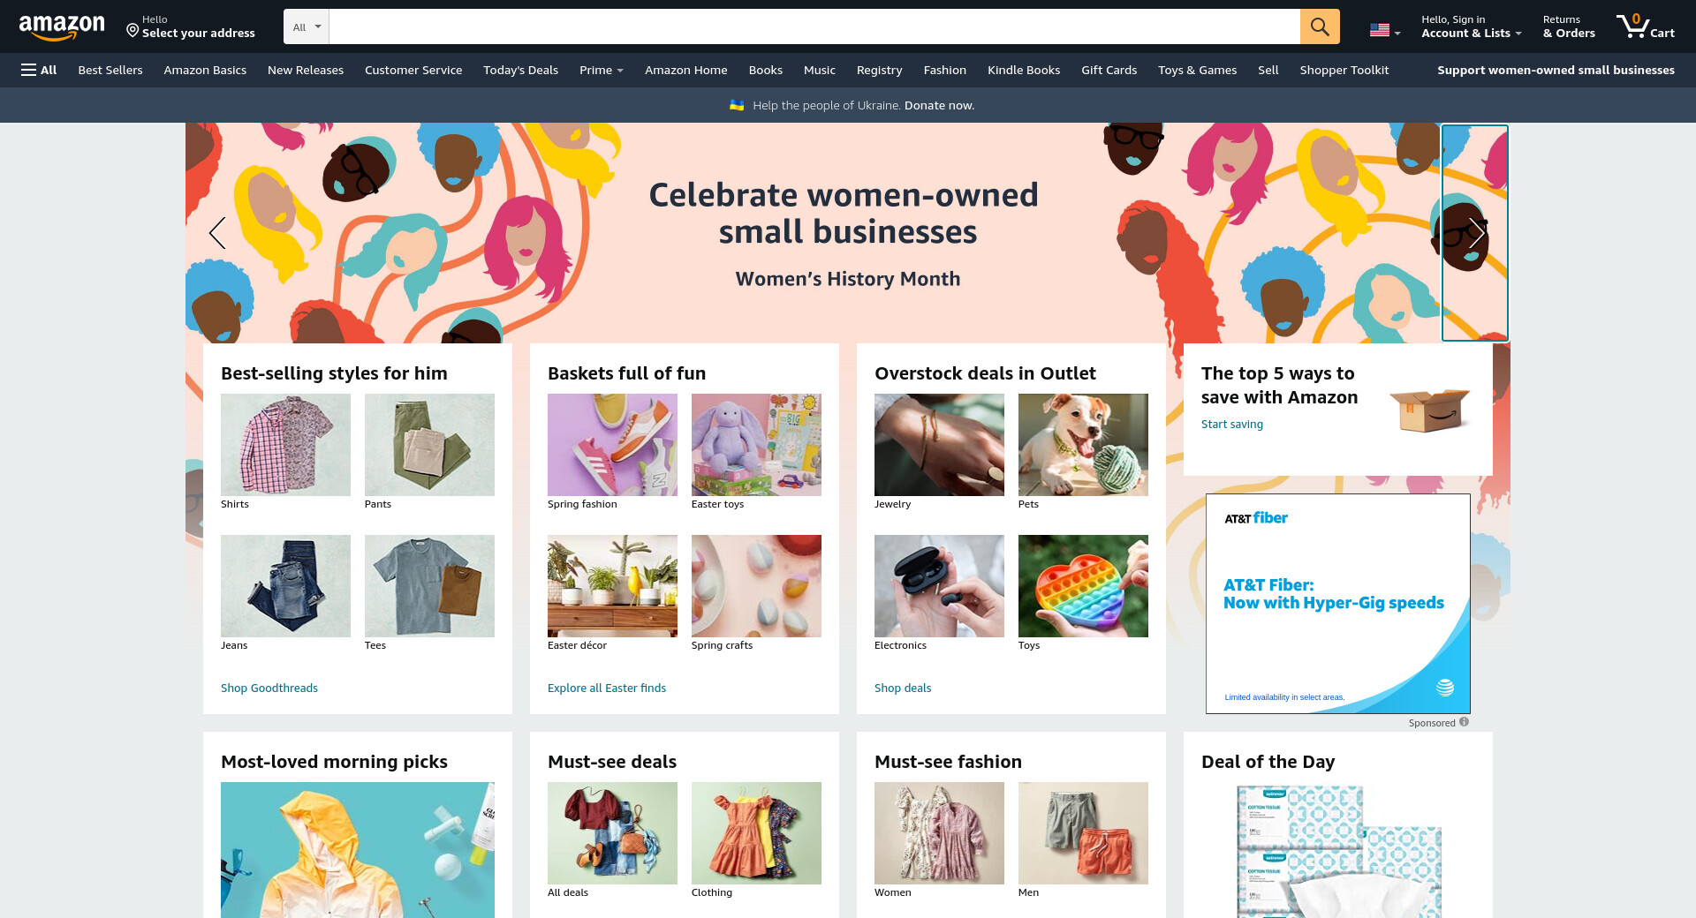This screenshot has width=1696, height=918.
Task: Open the All hamburger menu
Action: tap(39, 70)
